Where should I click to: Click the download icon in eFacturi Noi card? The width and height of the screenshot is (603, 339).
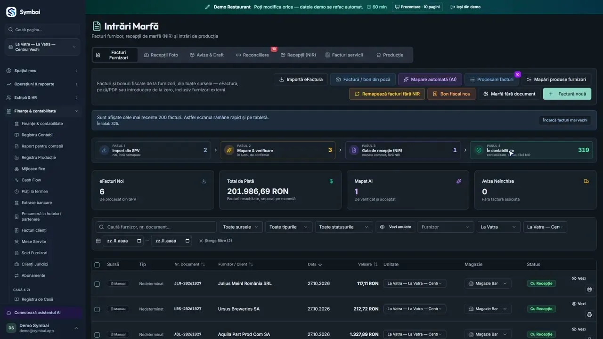point(204,181)
